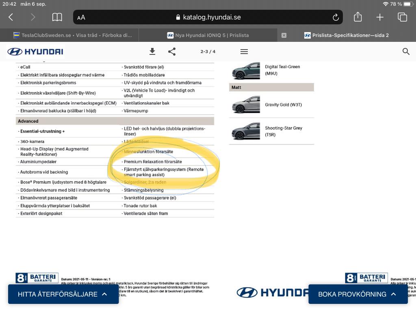This screenshot has width=416, height=312.
Task: Add a new Safari tab
Action: [x=380, y=17]
